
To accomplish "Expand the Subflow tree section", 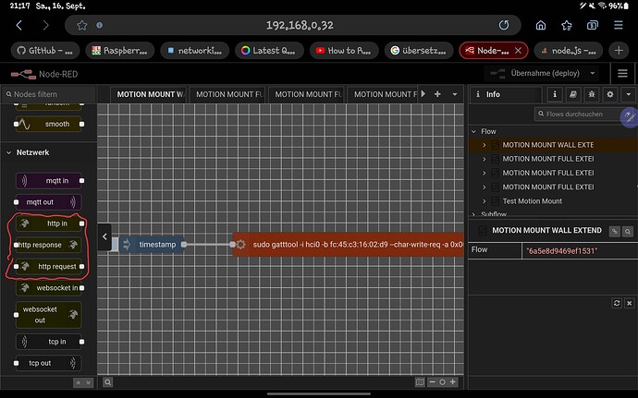I will 473,214.
